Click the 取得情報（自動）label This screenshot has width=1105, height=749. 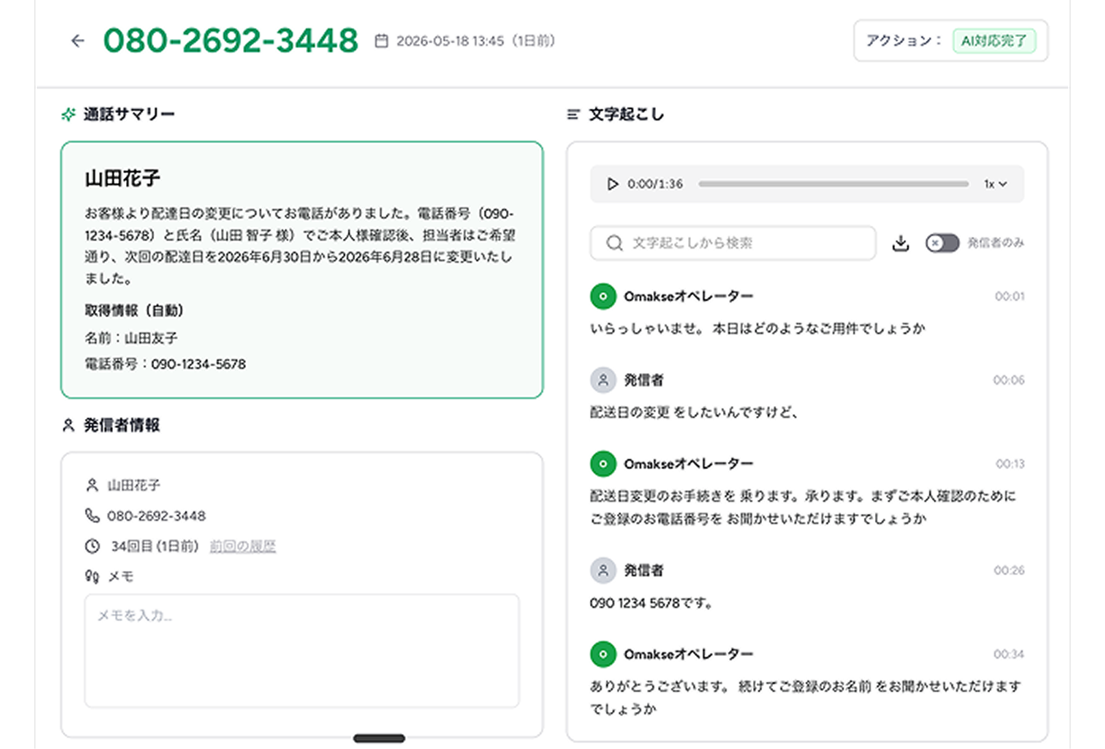click(134, 311)
